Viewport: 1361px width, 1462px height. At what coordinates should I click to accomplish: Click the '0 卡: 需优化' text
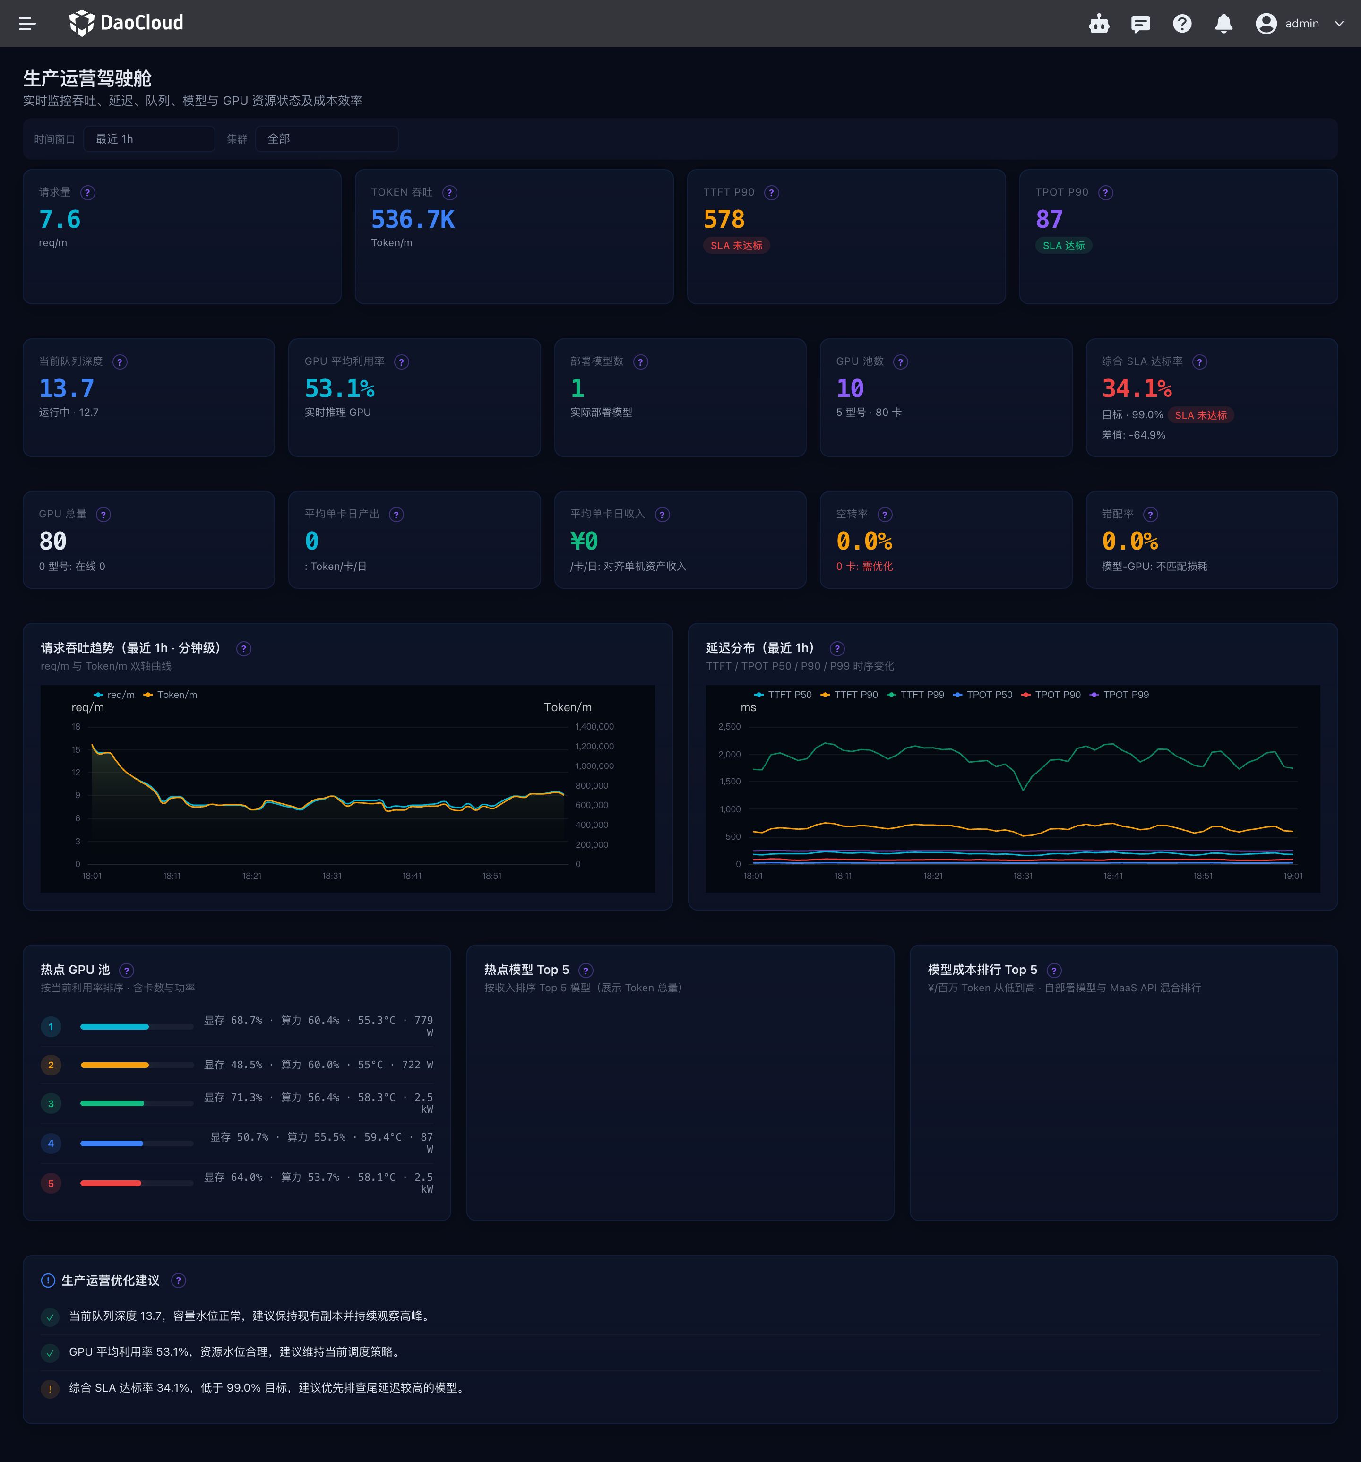(864, 566)
